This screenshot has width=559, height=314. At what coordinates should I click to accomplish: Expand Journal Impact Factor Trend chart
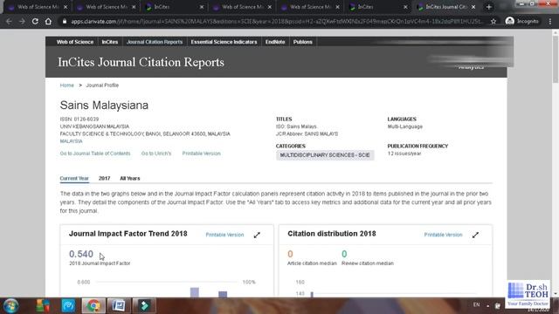(257, 235)
